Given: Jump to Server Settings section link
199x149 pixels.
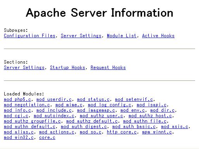Looking at the screenshot, I should coord(24,68).
